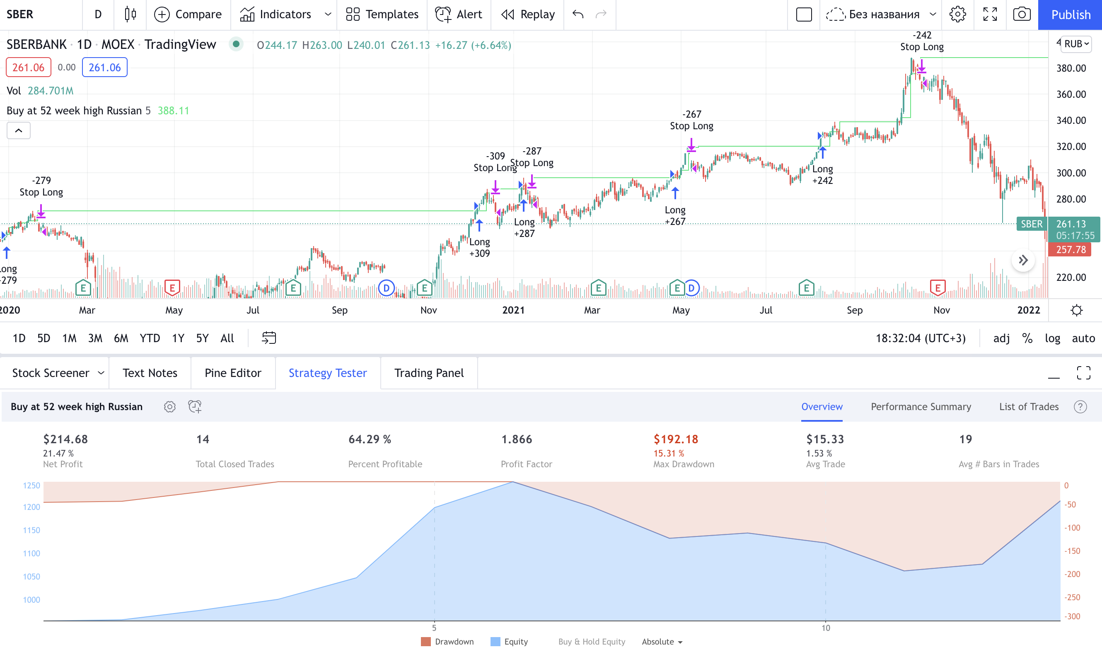Open strategy settings gear icon
The height and width of the screenshot is (652, 1102).
(x=169, y=407)
